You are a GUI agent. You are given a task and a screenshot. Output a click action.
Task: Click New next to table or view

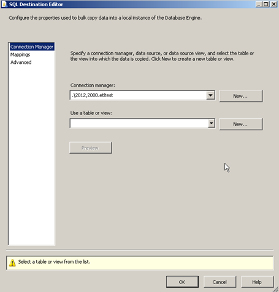[241, 124]
